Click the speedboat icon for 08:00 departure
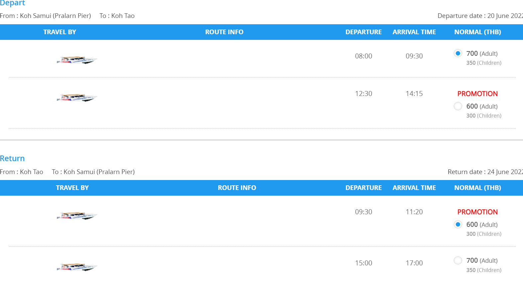 [x=77, y=60]
